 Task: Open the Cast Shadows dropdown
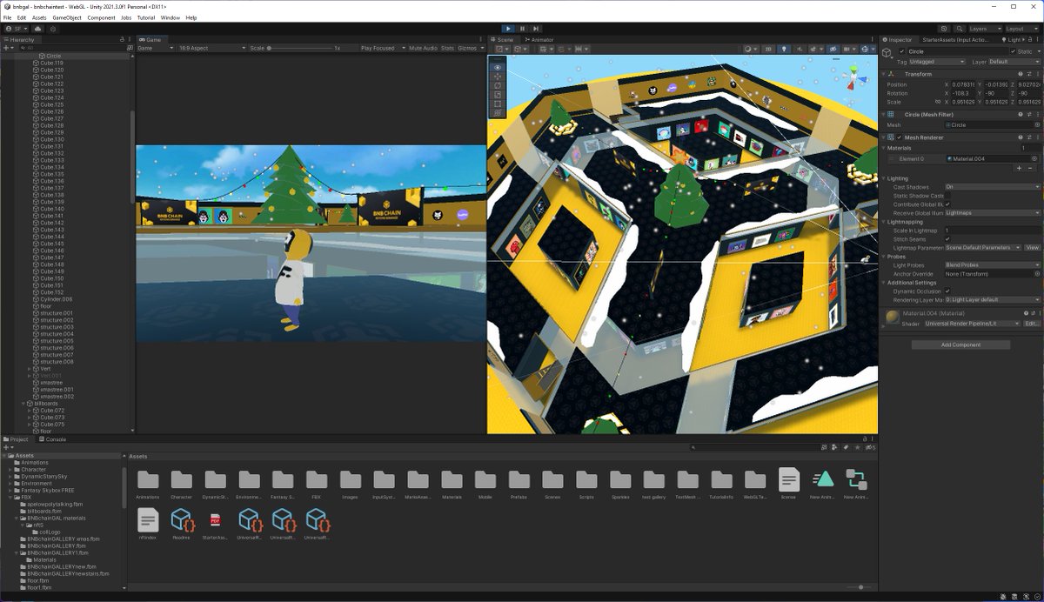click(992, 187)
